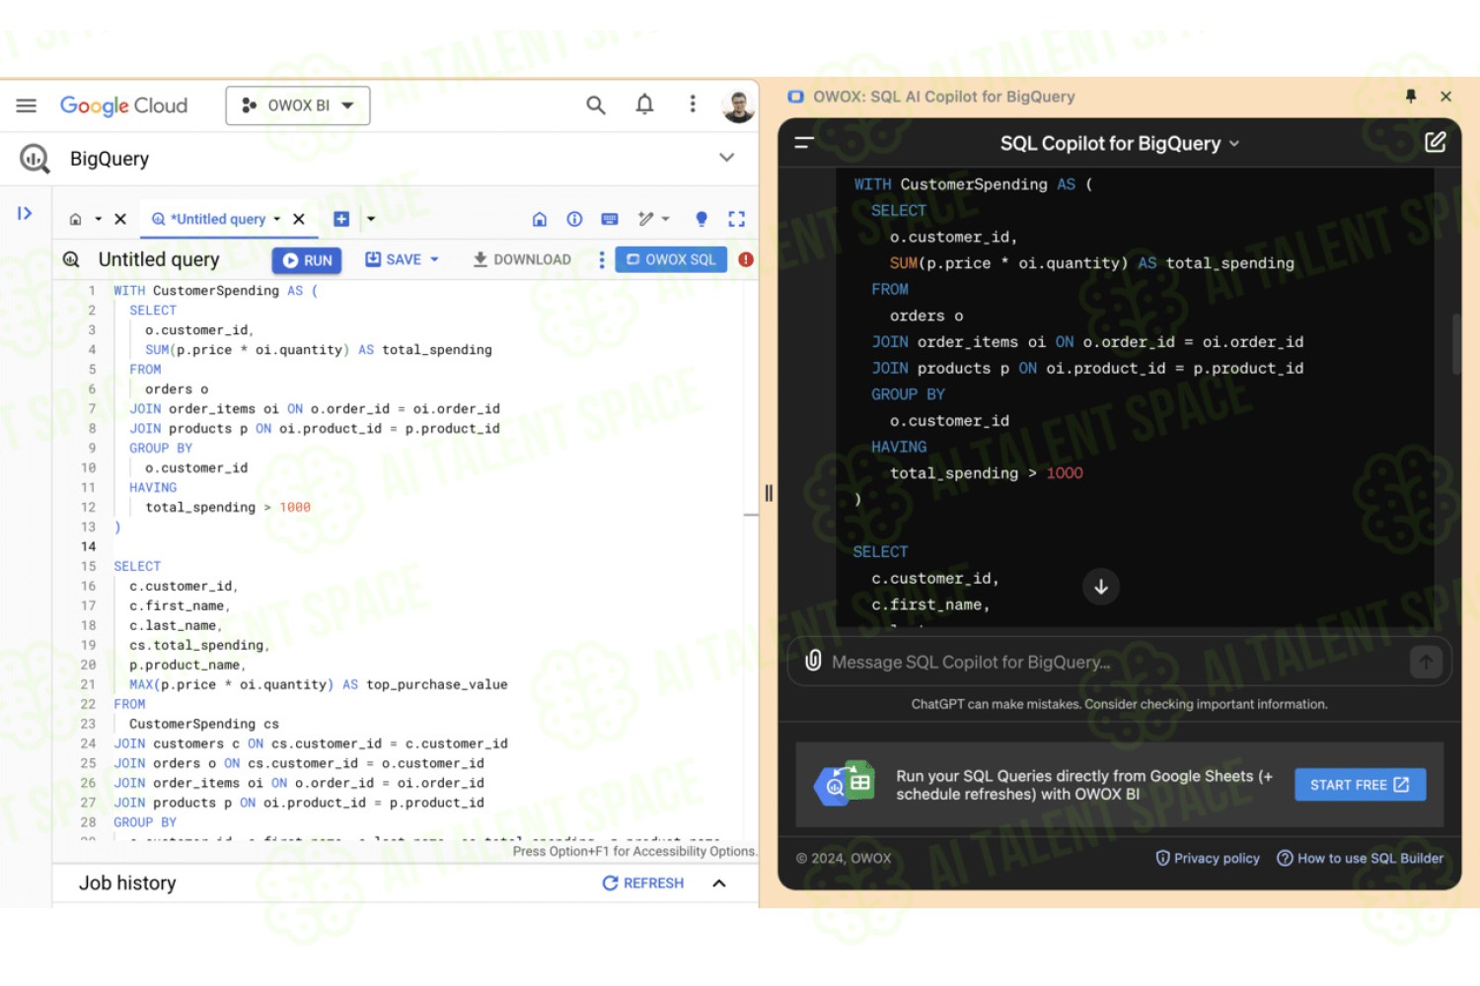1480x986 pixels.
Task: Click the search magnifier in Google Cloud header
Action: click(596, 105)
